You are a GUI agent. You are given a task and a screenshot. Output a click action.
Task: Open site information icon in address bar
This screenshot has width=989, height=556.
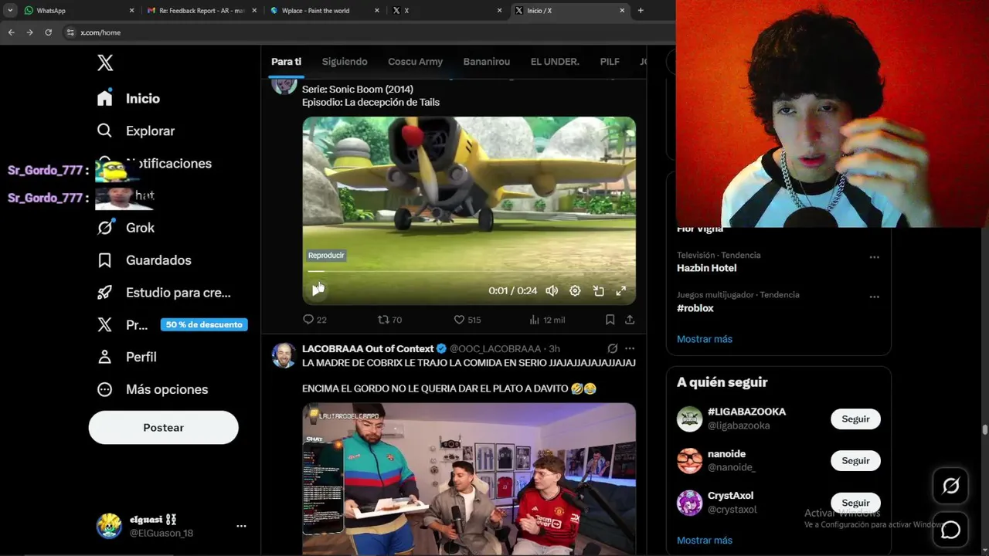(70, 32)
